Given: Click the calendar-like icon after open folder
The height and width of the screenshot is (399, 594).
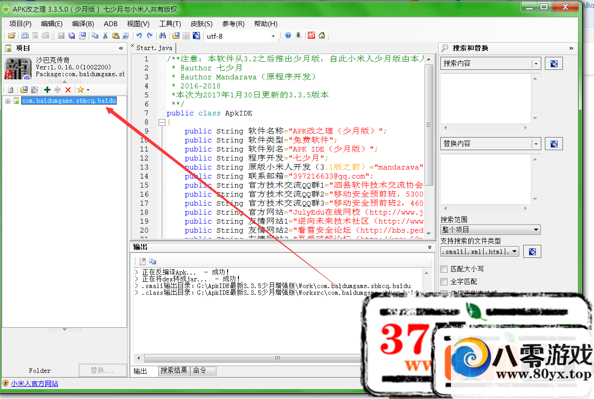Looking at the screenshot, I should (25, 36).
